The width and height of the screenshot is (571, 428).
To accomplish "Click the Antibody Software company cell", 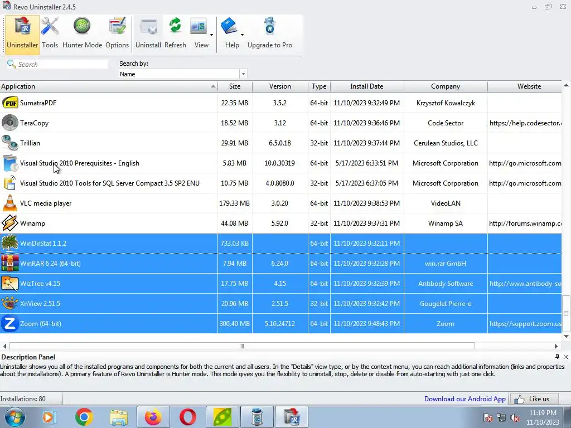I will [x=446, y=284].
